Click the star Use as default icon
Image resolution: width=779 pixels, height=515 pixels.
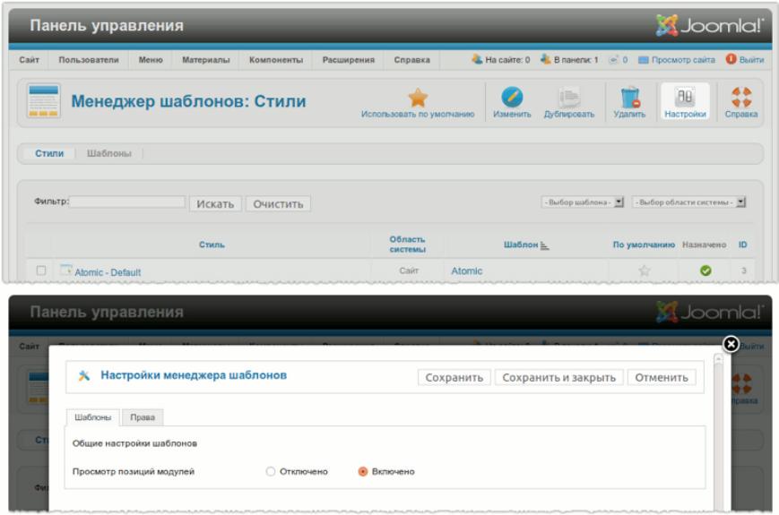(x=418, y=98)
